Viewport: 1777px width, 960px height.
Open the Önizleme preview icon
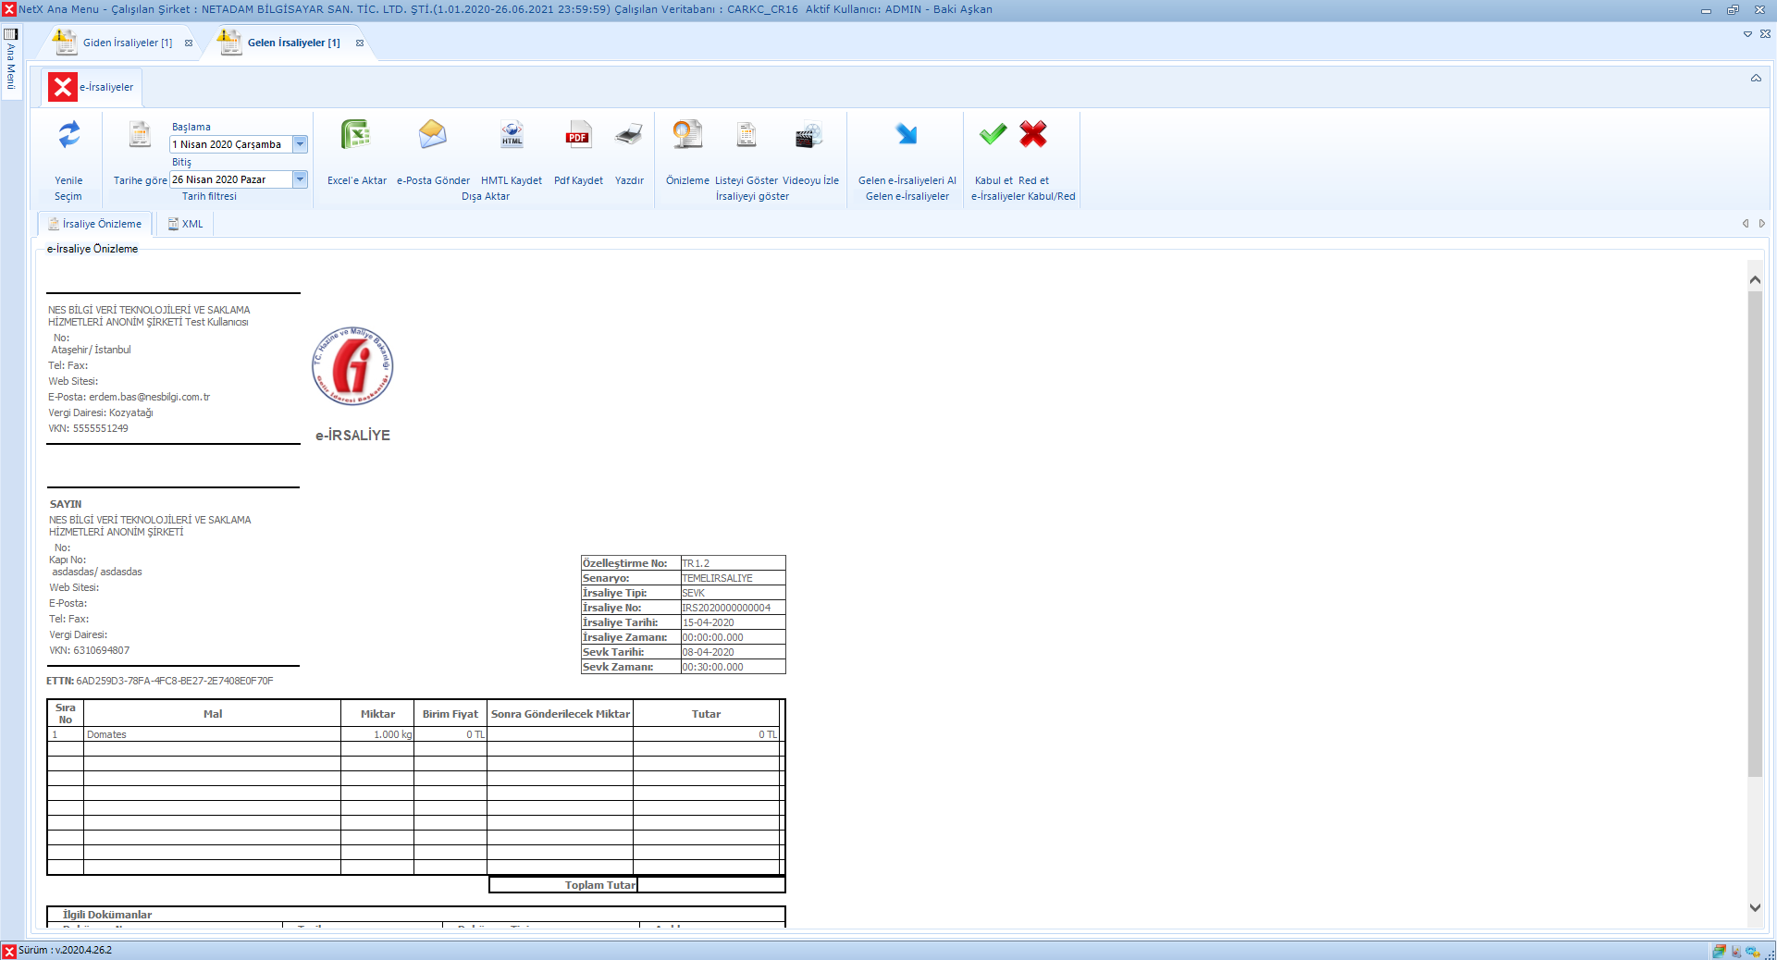point(687,136)
